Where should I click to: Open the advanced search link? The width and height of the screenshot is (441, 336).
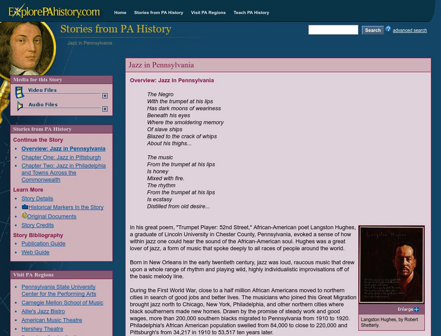click(410, 30)
